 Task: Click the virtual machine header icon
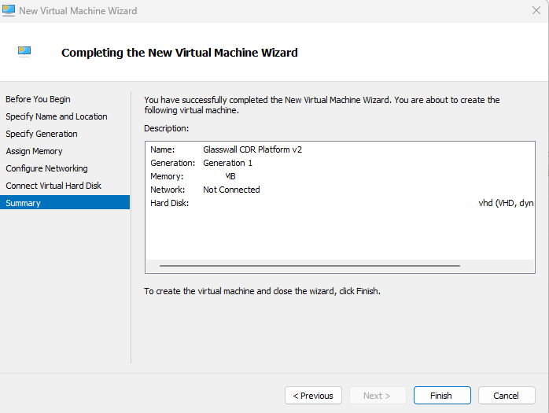[24, 52]
